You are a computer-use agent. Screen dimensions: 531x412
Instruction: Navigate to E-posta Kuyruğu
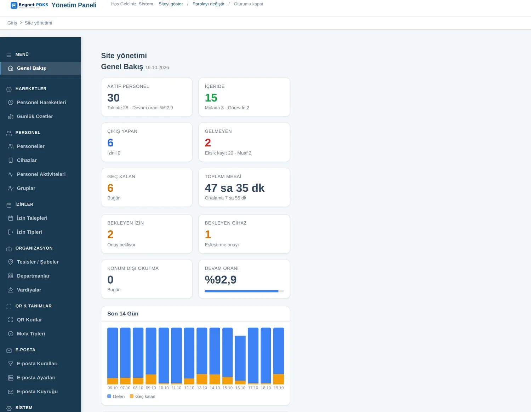click(41, 392)
